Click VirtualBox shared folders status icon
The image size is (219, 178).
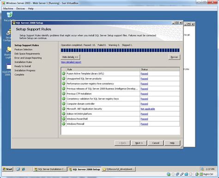186,174
